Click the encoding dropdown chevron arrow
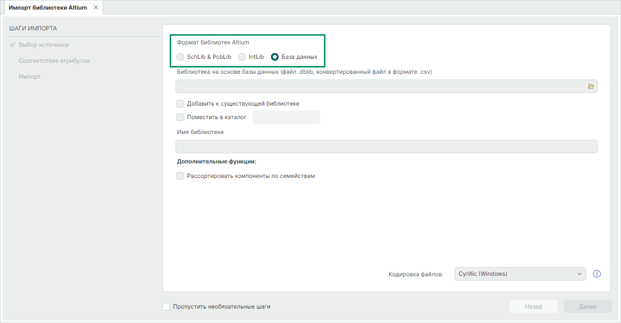 [580, 274]
